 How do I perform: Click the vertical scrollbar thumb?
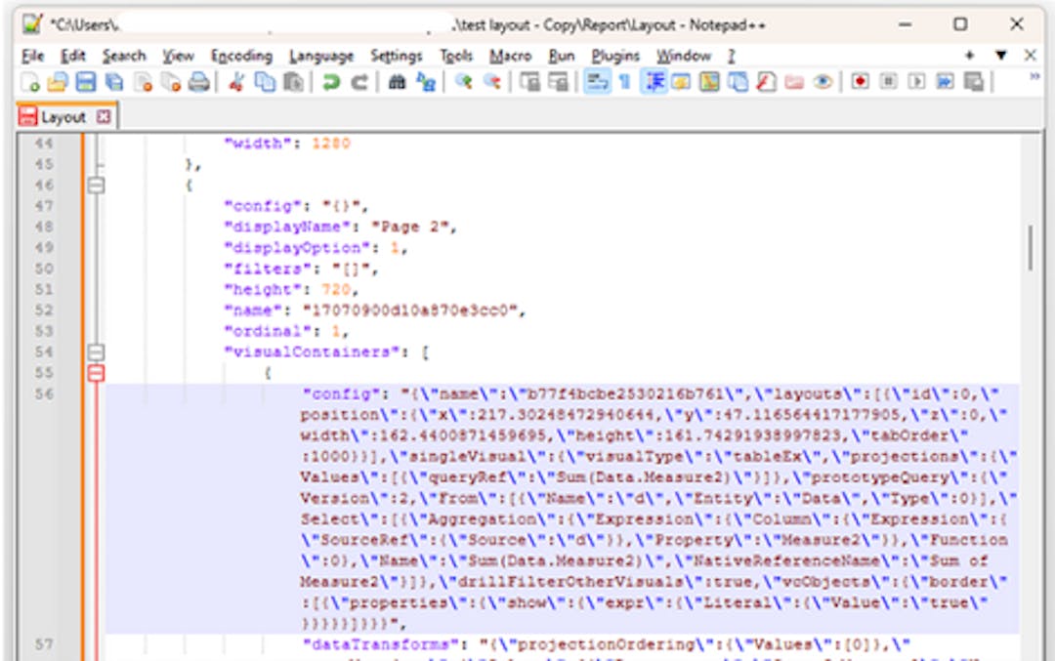1031,248
